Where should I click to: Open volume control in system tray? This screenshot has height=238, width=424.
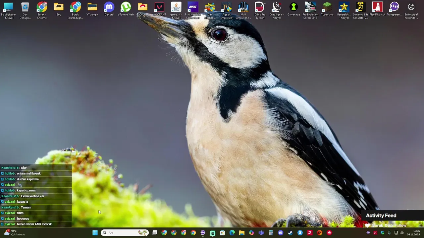402,233
